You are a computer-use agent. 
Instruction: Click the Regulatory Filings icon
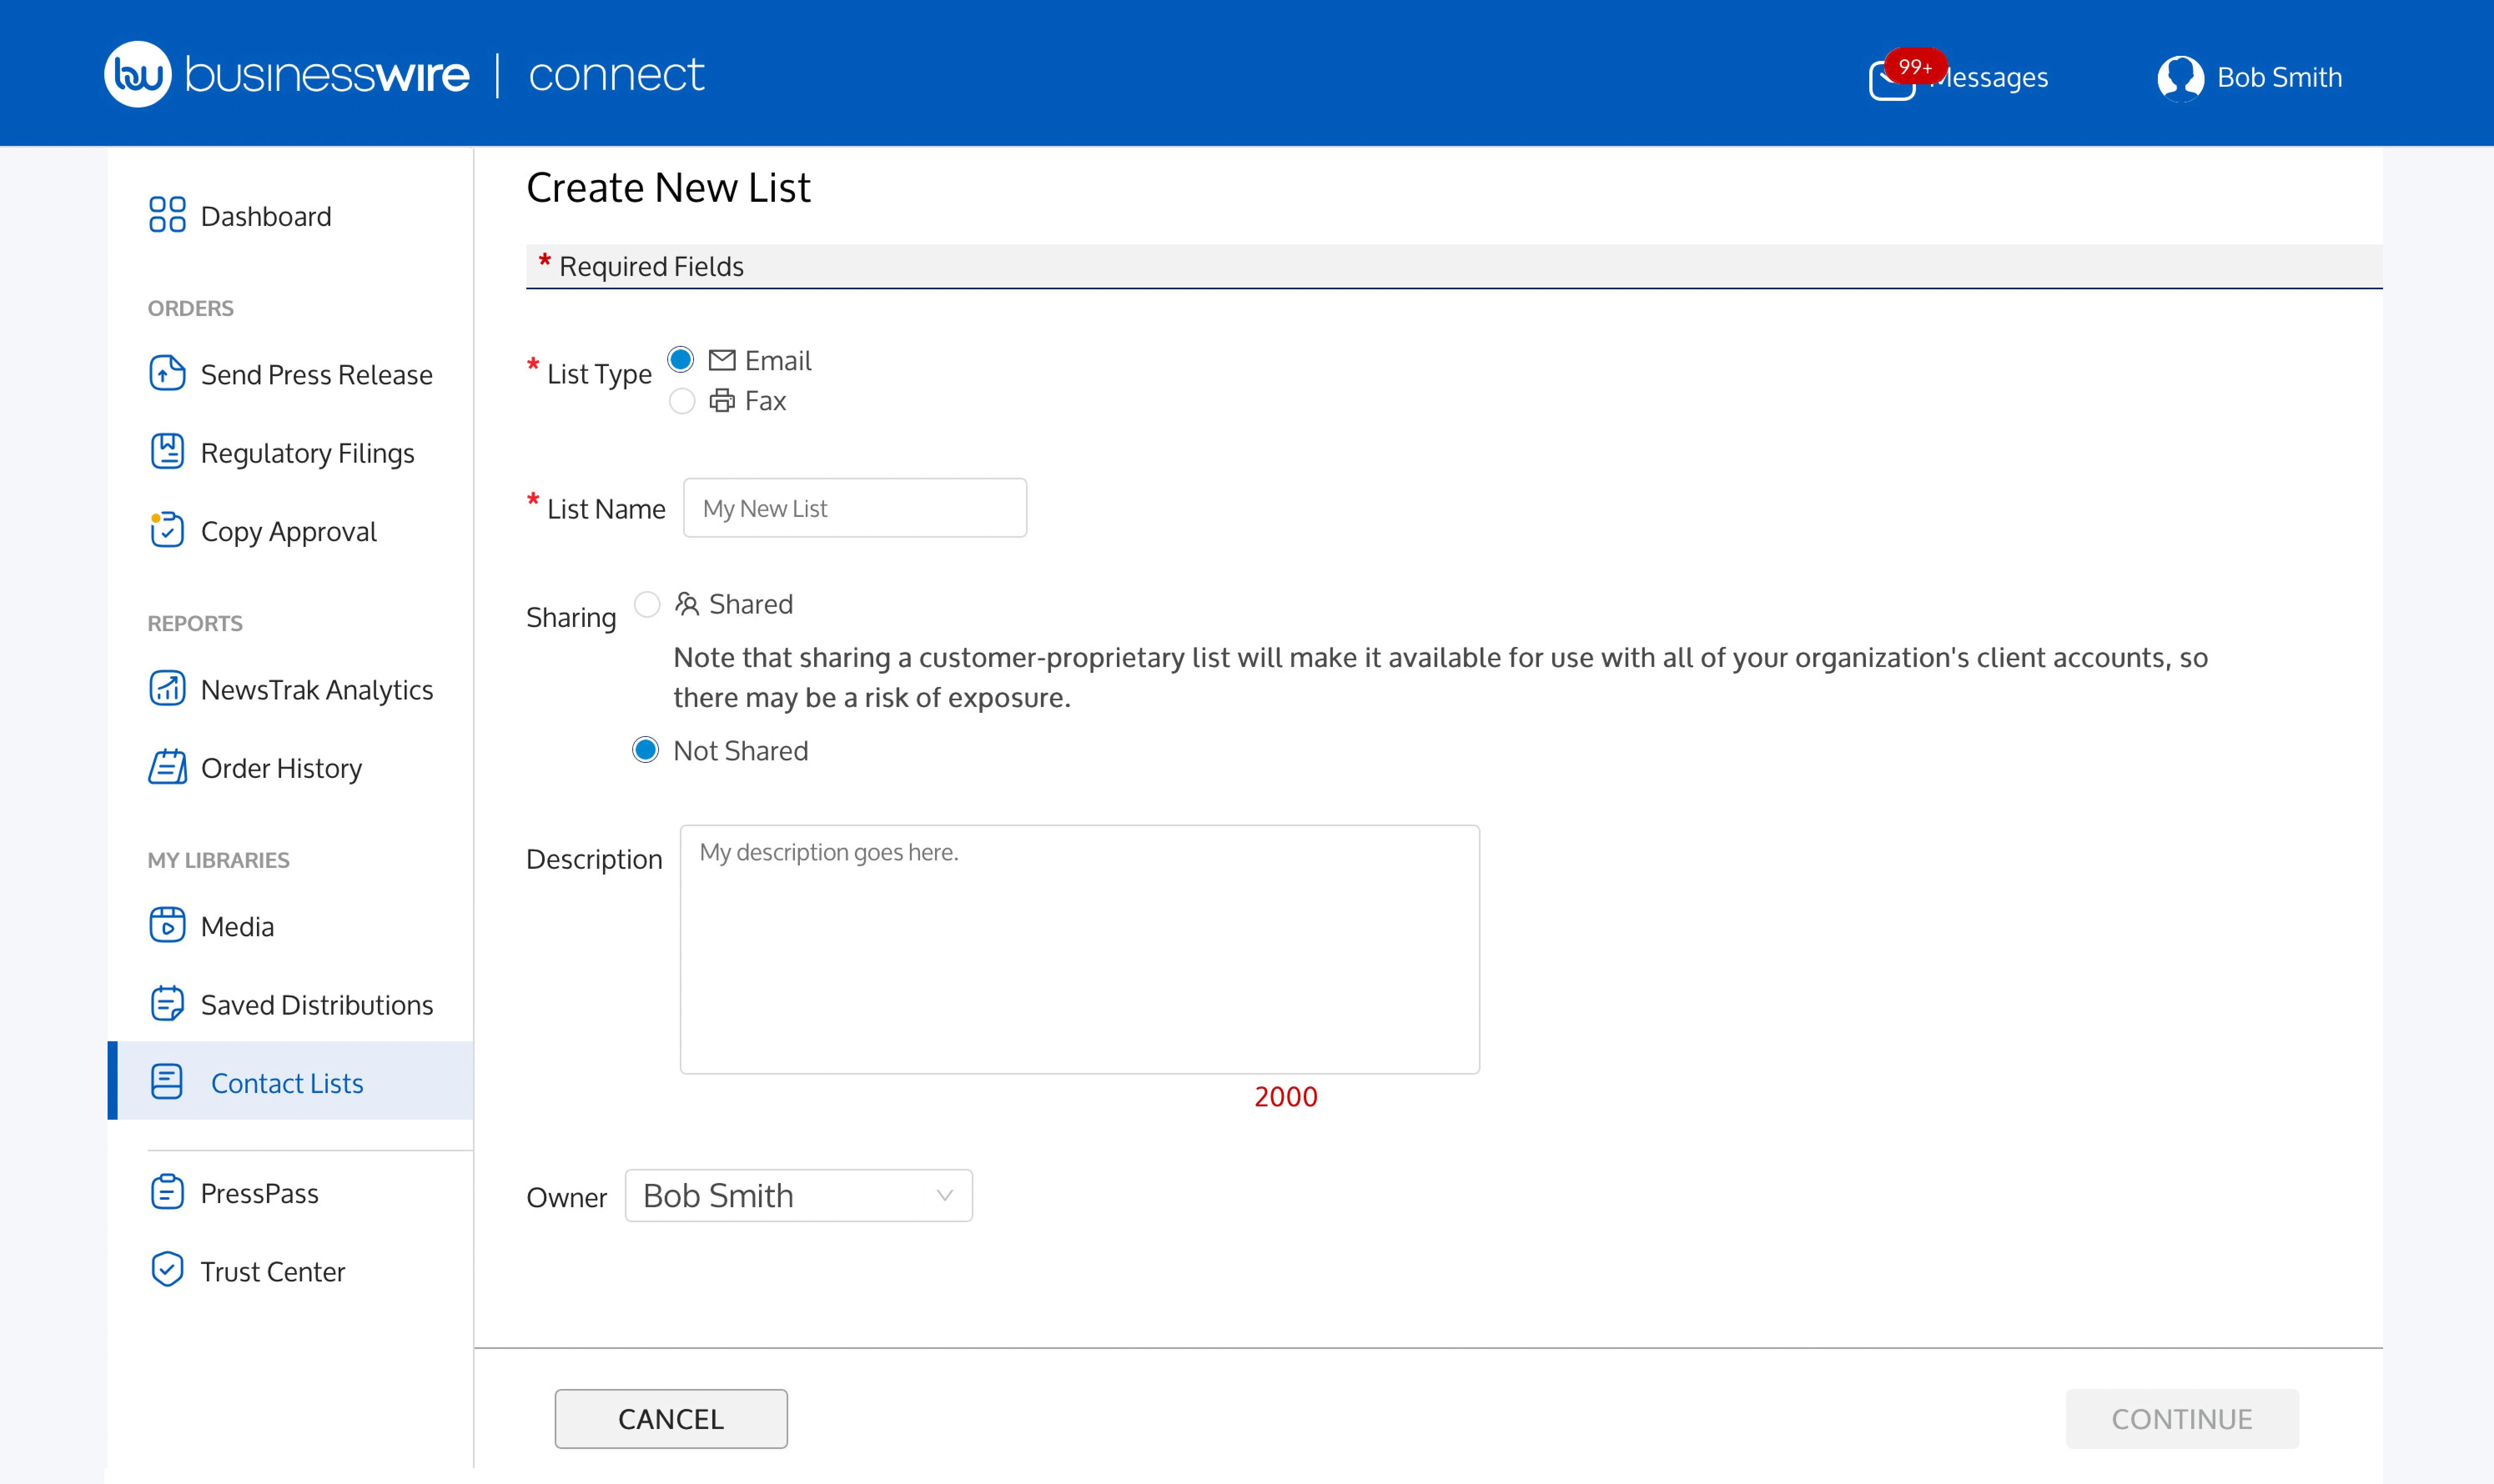tap(167, 451)
